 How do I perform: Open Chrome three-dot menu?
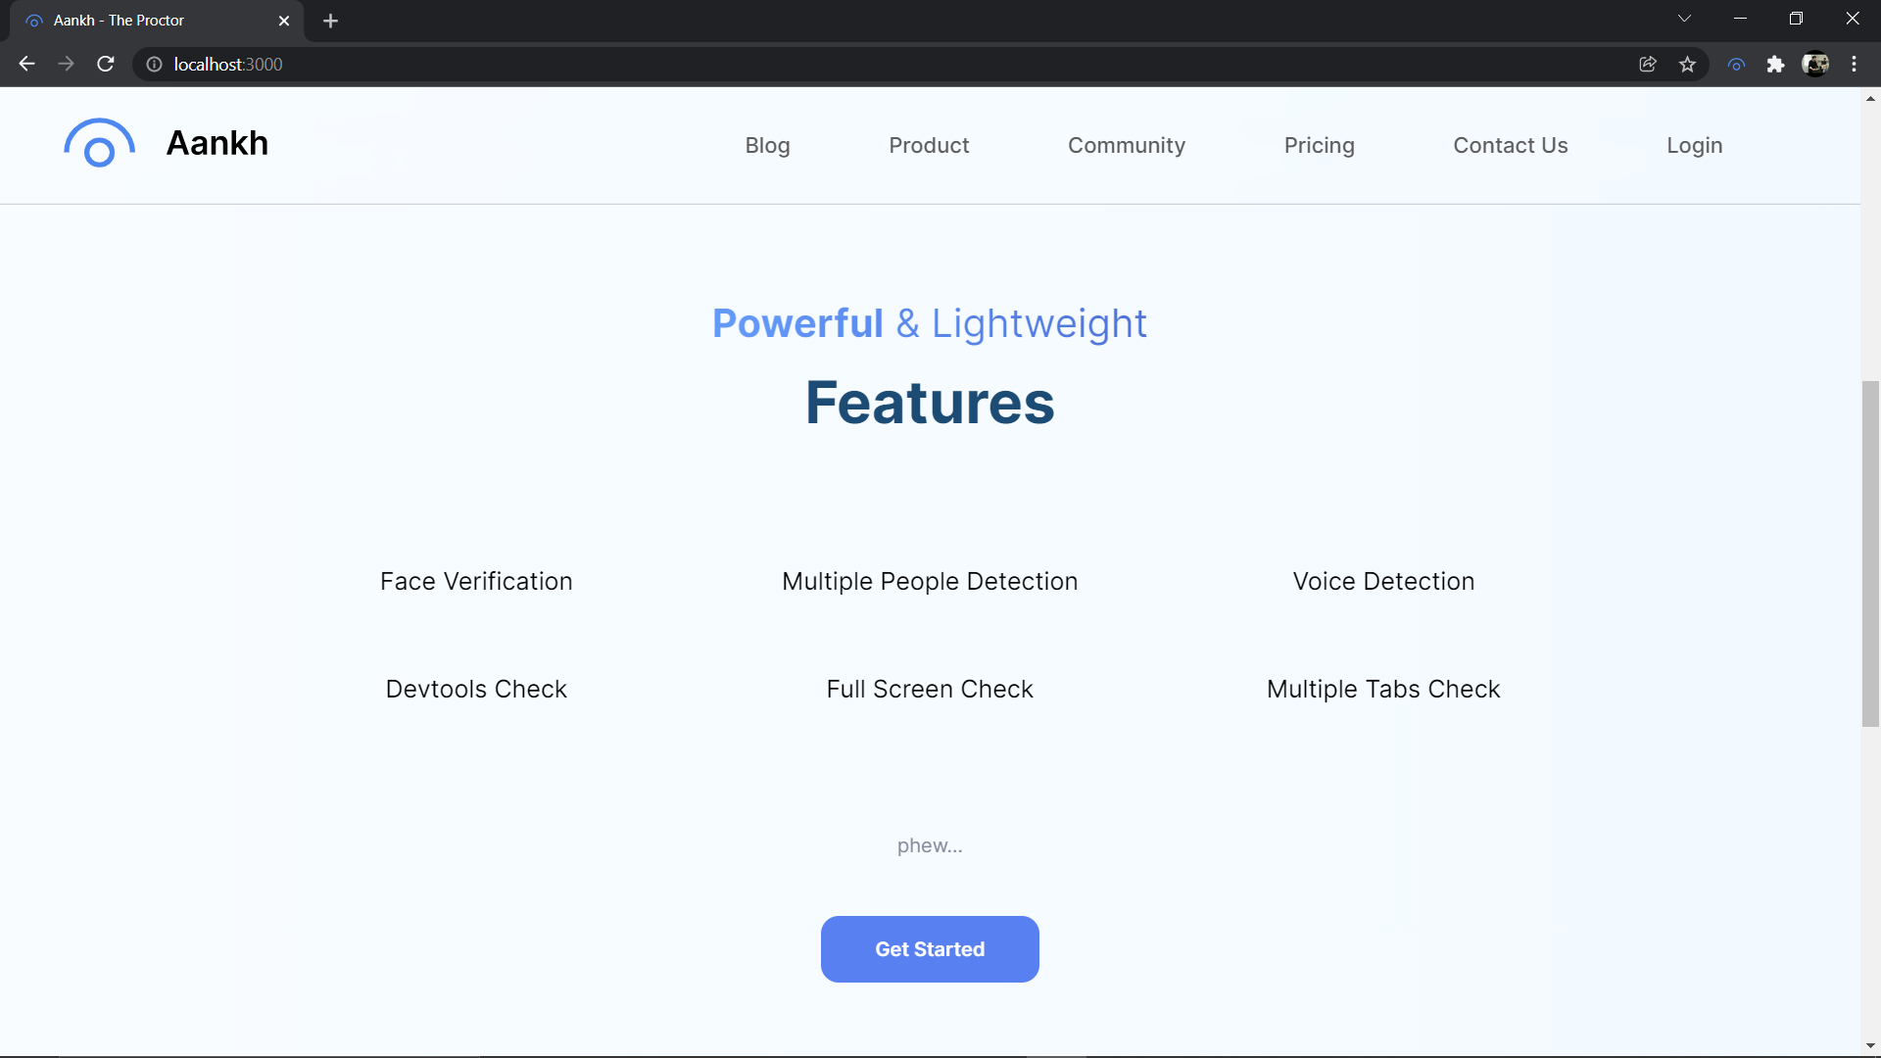click(1854, 65)
